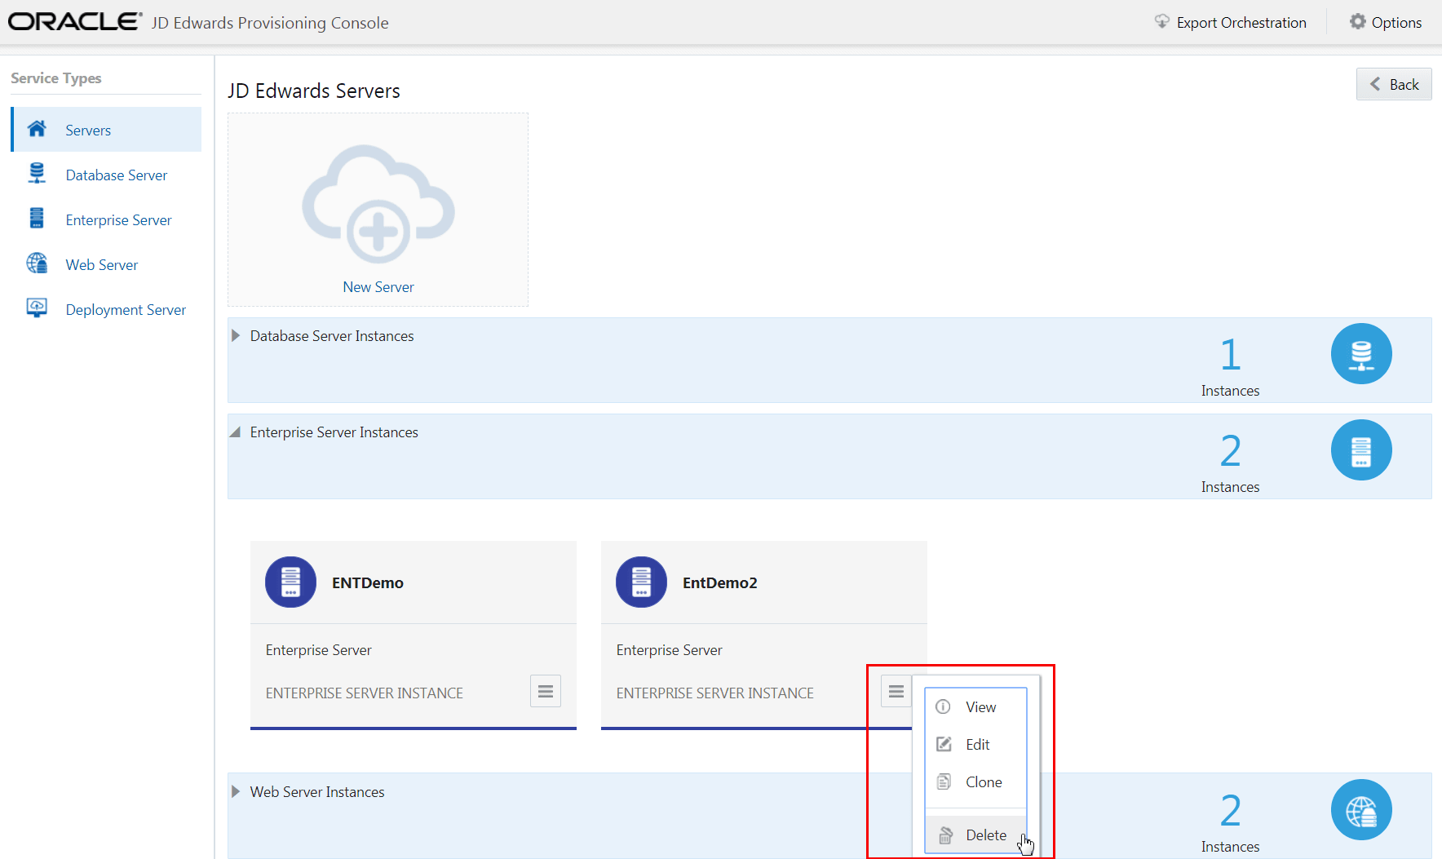The height and width of the screenshot is (859, 1442).
Task: Click the Export Orchestration cloud icon
Action: click(x=1161, y=22)
